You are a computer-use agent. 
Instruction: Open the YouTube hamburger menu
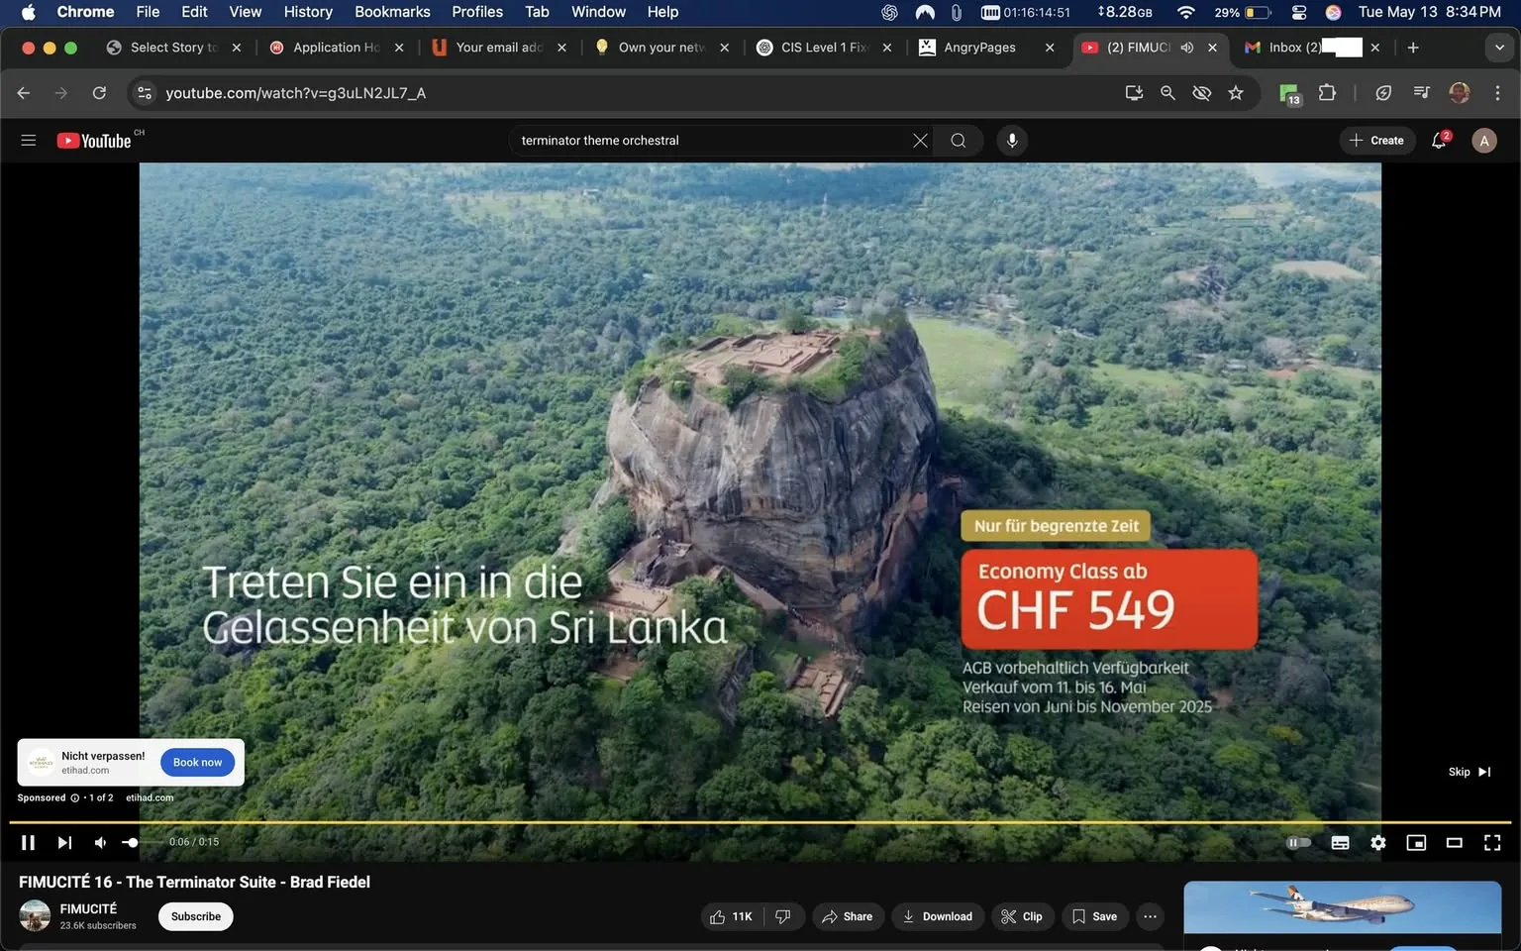point(28,140)
